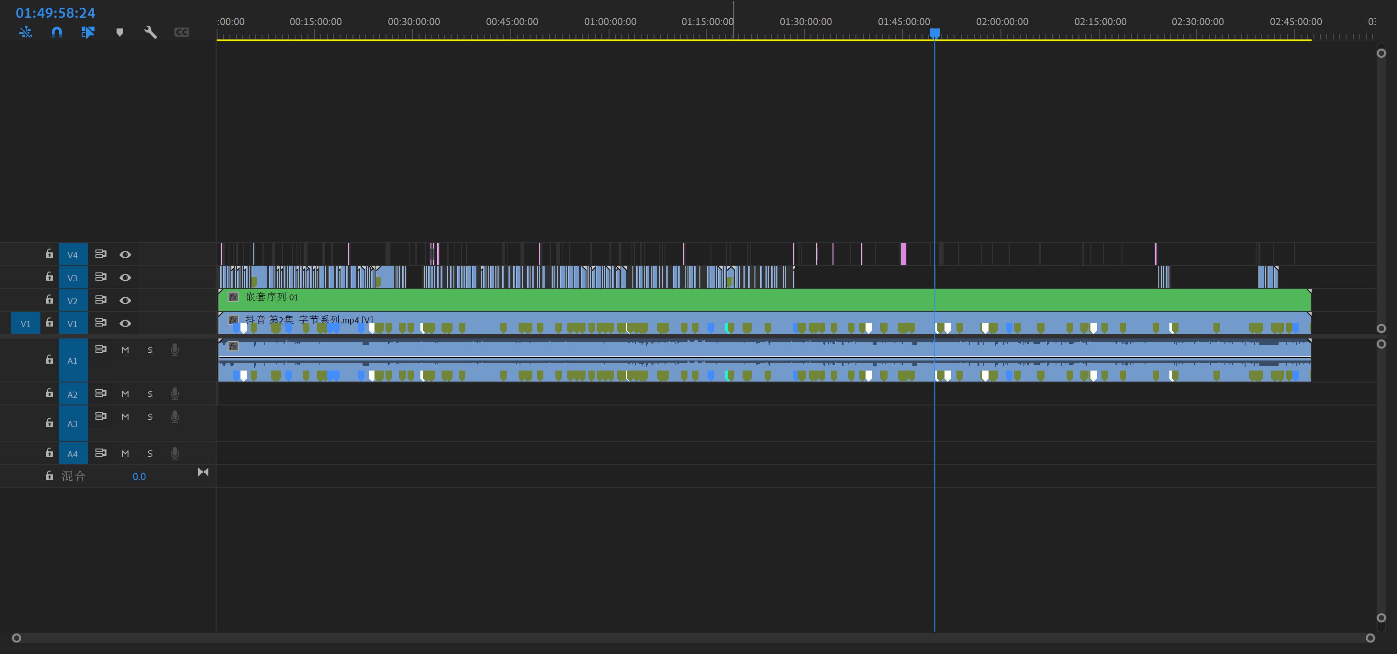The width and height of the screenshot is (1397, 654).
Task: Click the insert sequence as nest icon
Action: [x=26, y=33]
